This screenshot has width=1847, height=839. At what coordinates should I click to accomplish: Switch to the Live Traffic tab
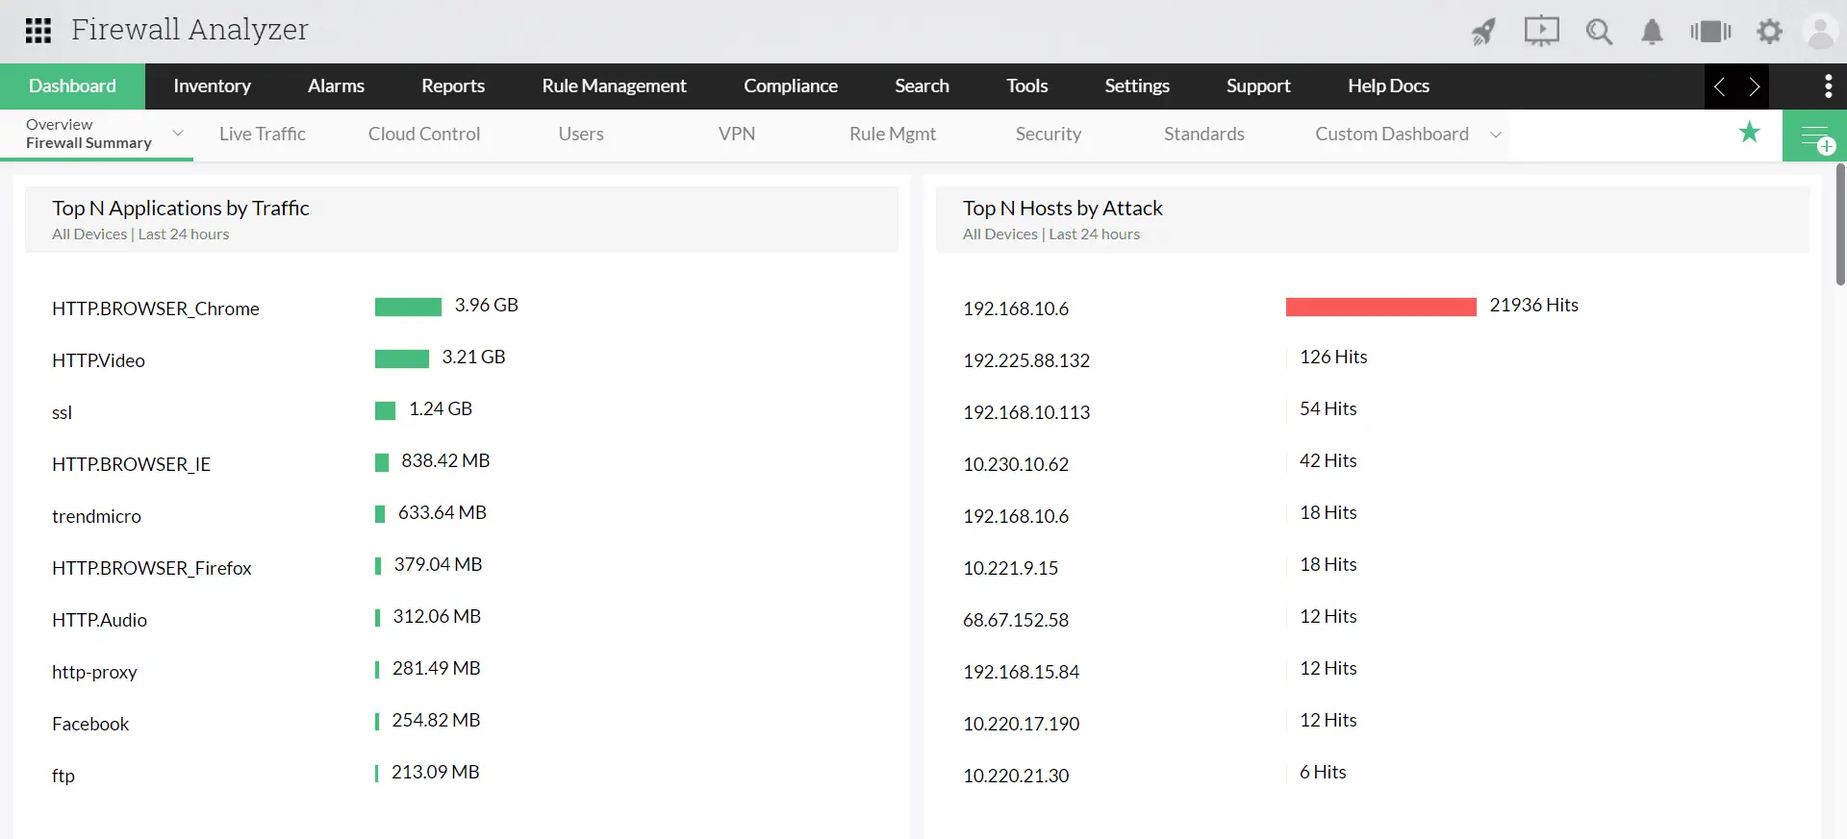tap(262, 135)
